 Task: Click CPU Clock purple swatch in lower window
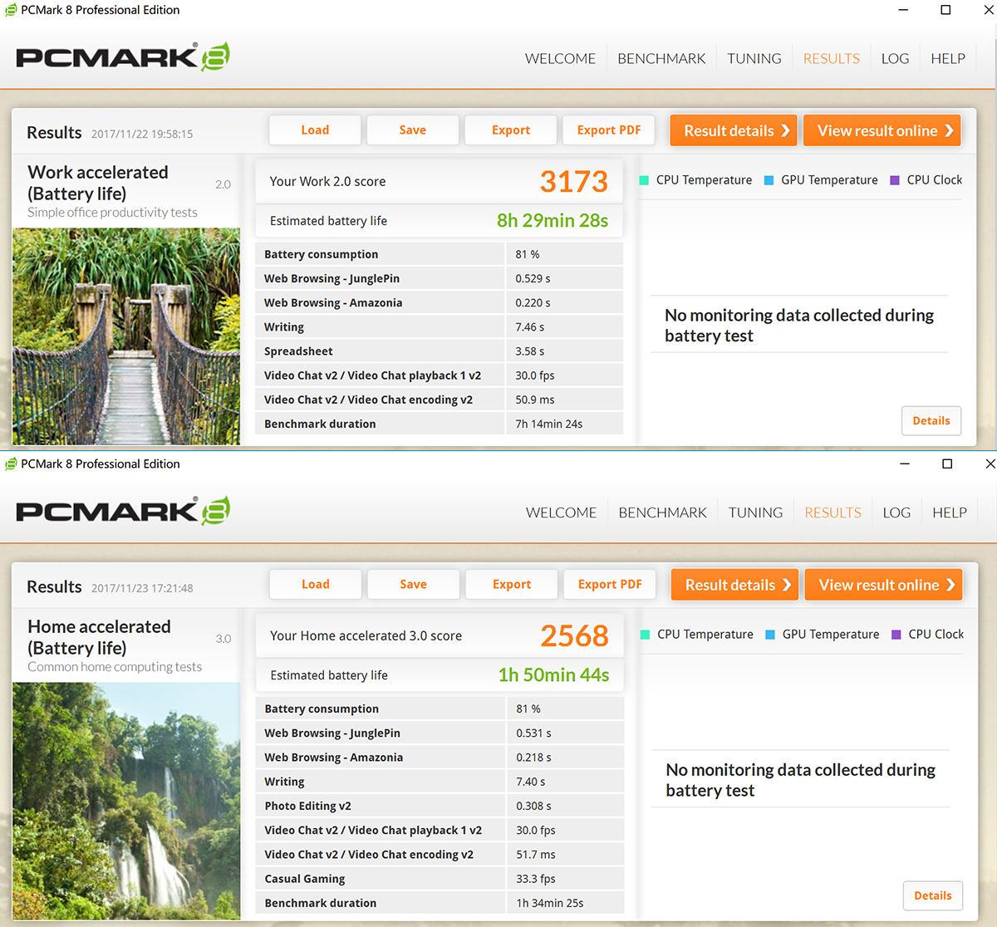click(896, 635)
